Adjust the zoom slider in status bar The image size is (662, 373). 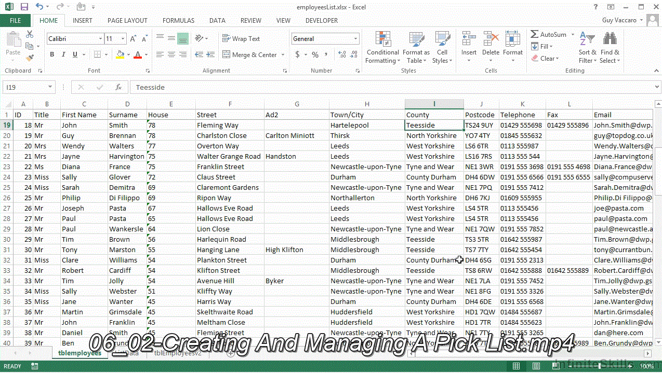pyautogui.click(x=599, y=366)
